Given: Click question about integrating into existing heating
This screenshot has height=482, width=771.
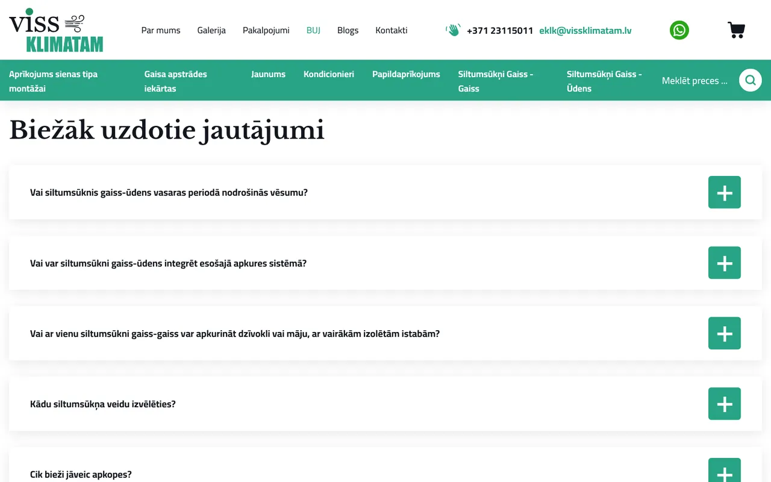Looking at the screenshot, I should [168, 263].
